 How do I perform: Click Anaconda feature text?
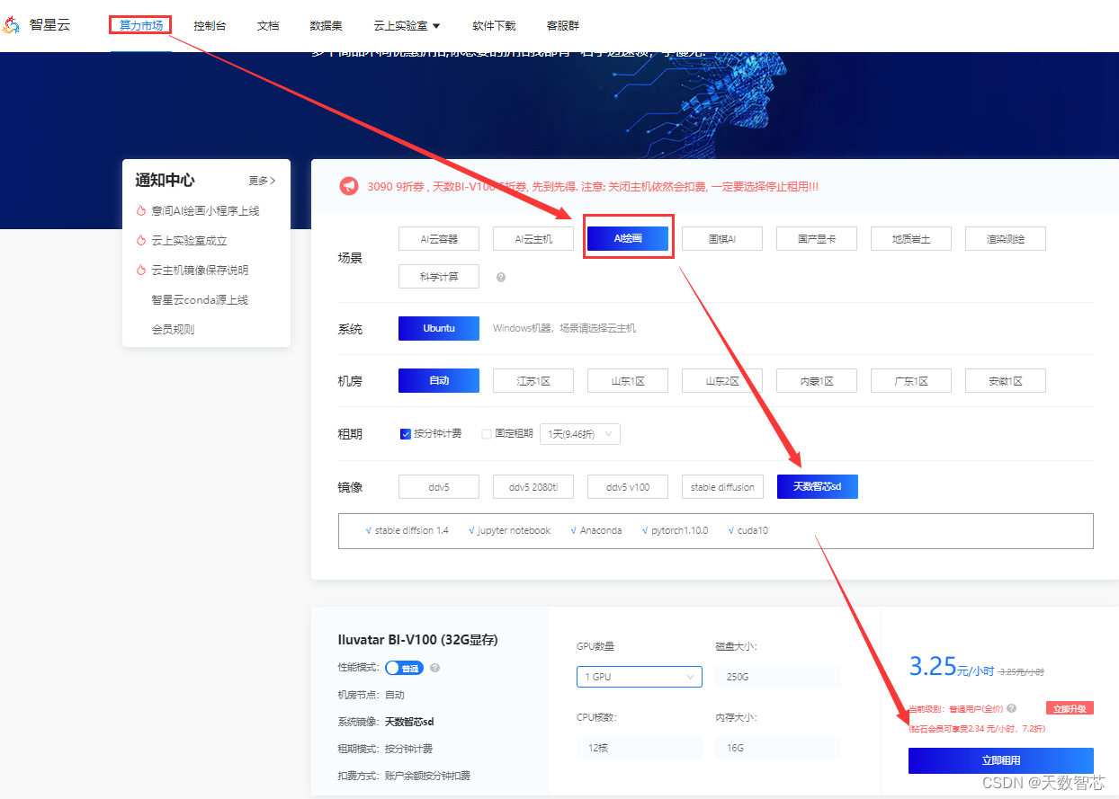[x=601, y=530]
